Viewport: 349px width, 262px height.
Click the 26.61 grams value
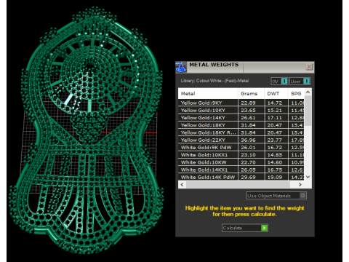tap(248, 118)
